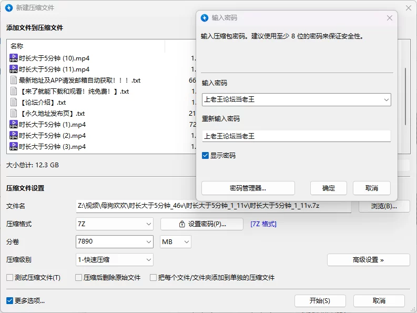The width and height of the screenshot is (417, 313).
Task: Click the text file icon of 【永久地址发布页】.txt
Action: [14, 114]
